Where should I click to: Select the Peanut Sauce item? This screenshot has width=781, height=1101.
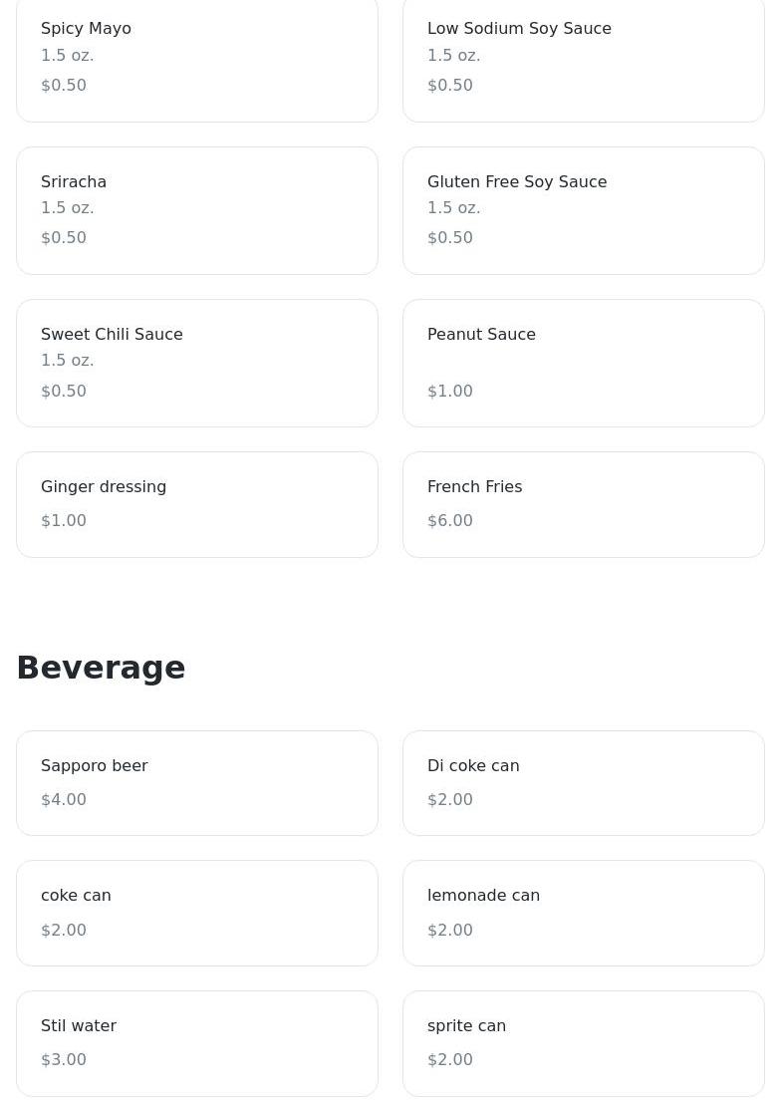tap(584, 363)
